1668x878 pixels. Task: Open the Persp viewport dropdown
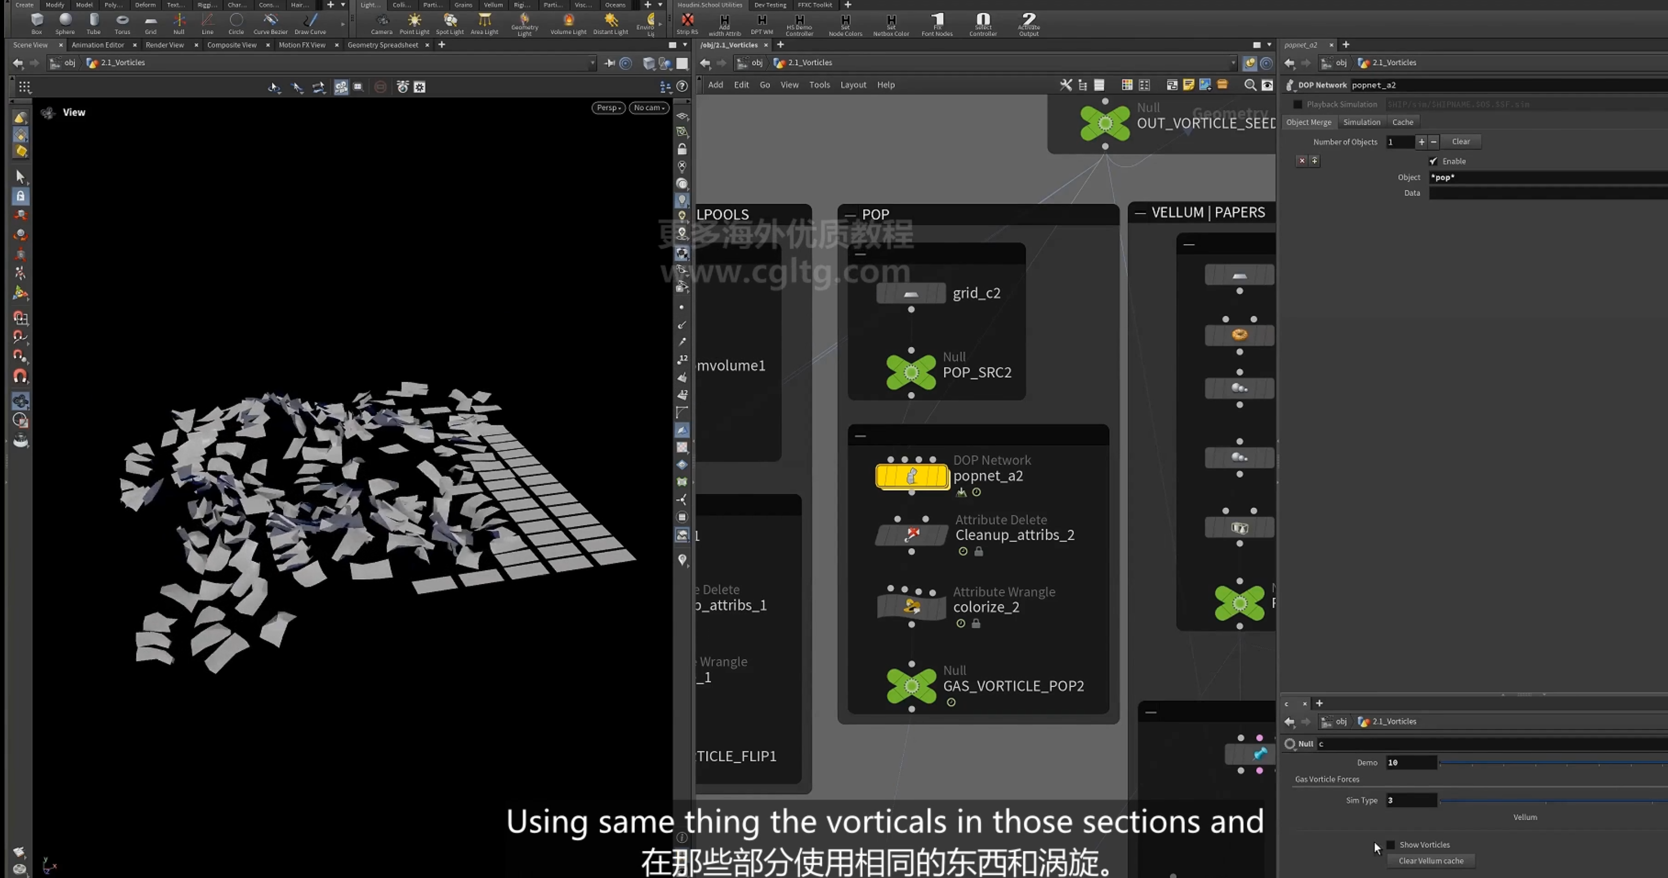coord(608,107)
